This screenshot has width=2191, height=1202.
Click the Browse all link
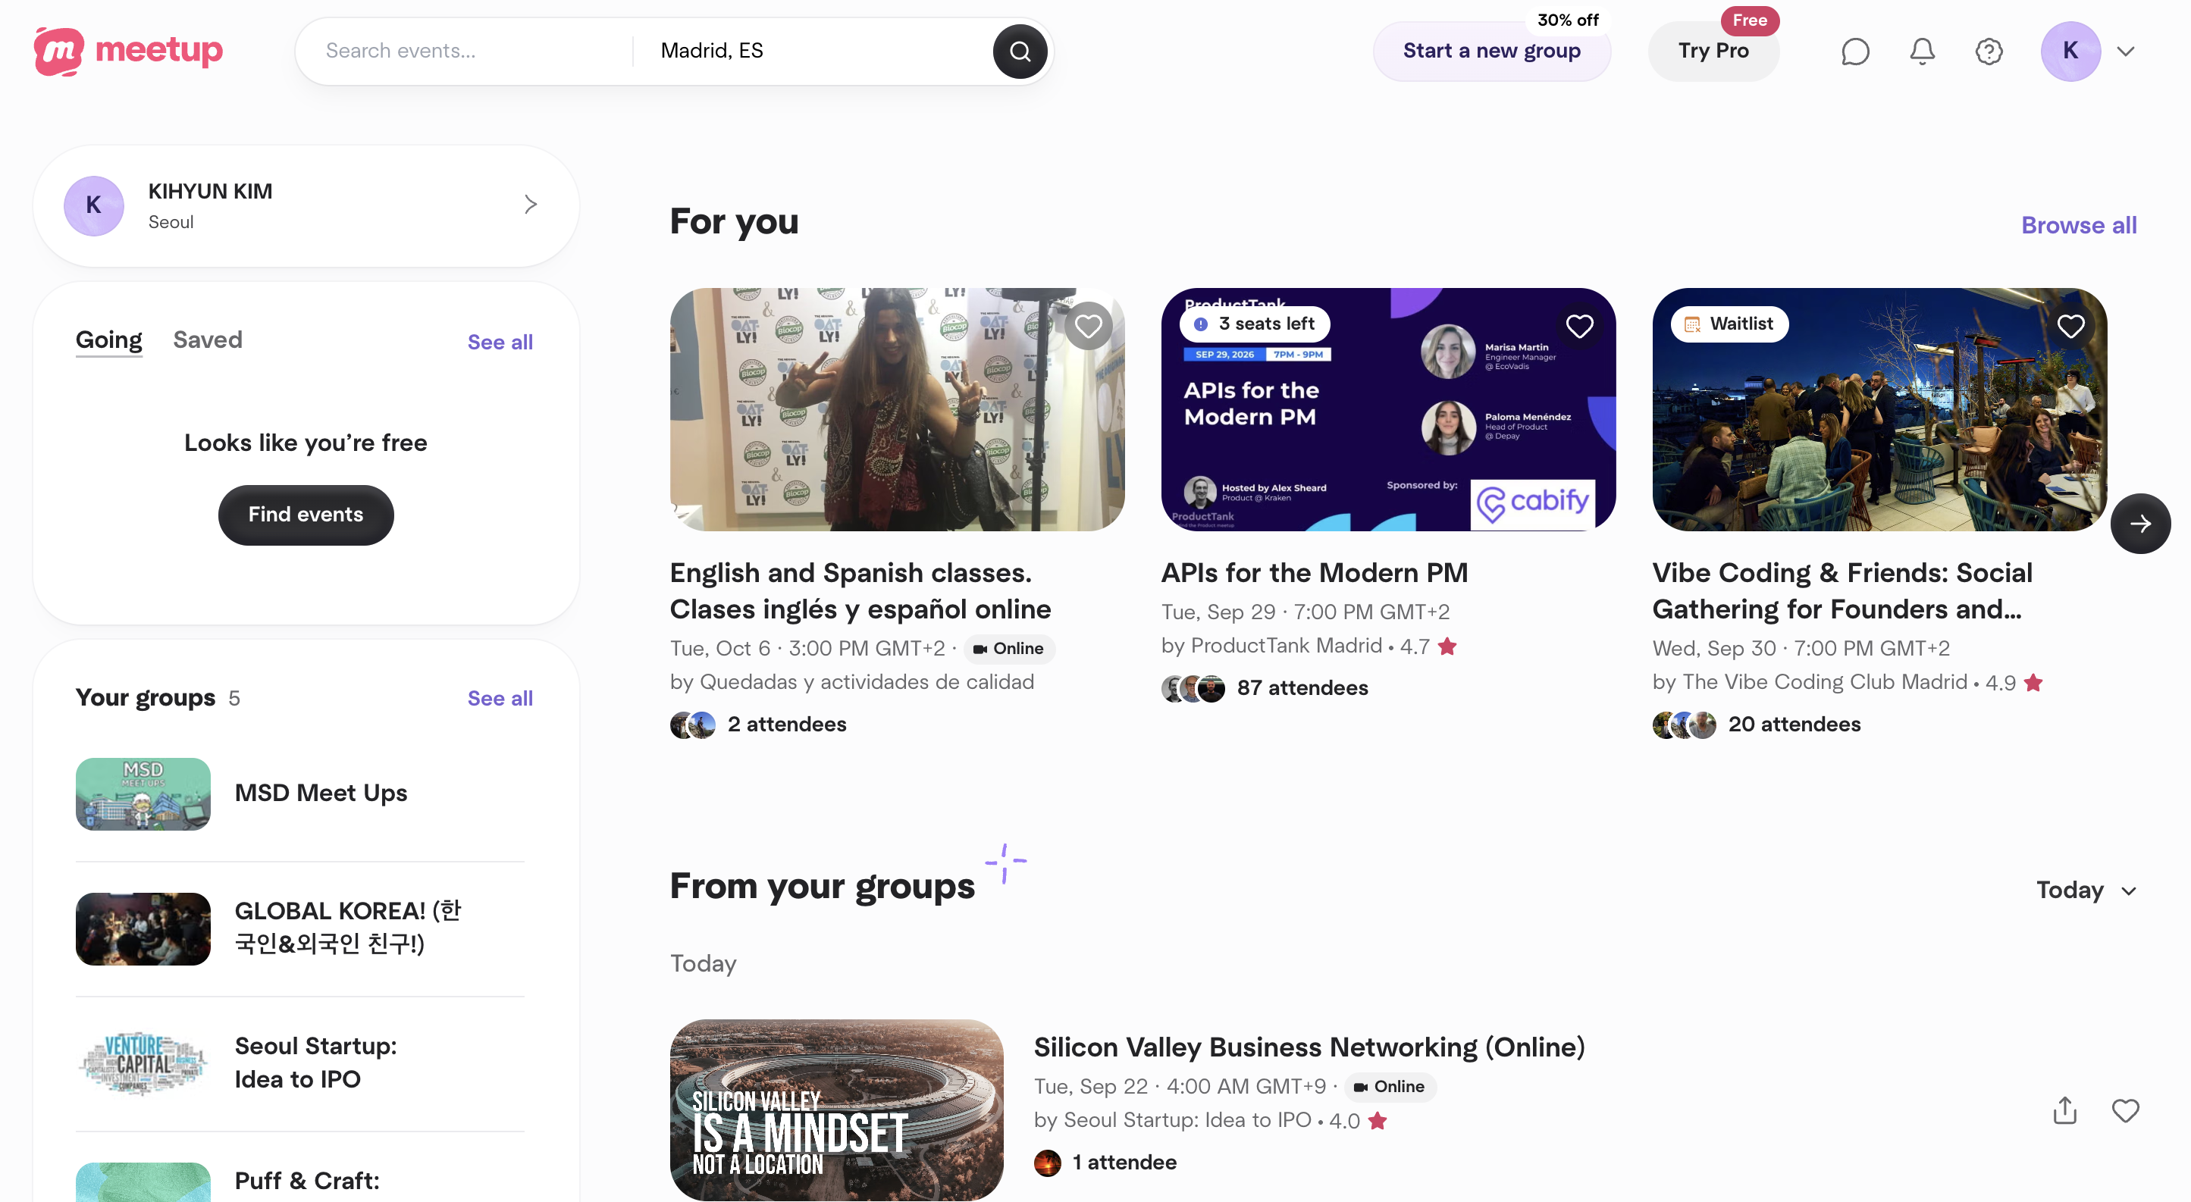click(2078, 225)
